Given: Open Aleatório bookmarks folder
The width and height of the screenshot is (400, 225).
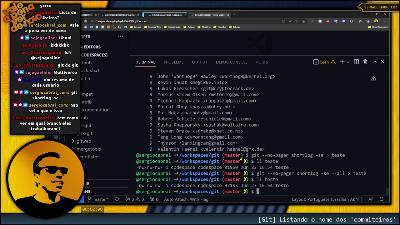Looking at the screenshot, I should click(x=204, y=27).
